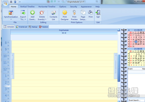Expand the Synchronization dropdown arrow
Viewport: 145px width, 102px height.
point(11,19)
